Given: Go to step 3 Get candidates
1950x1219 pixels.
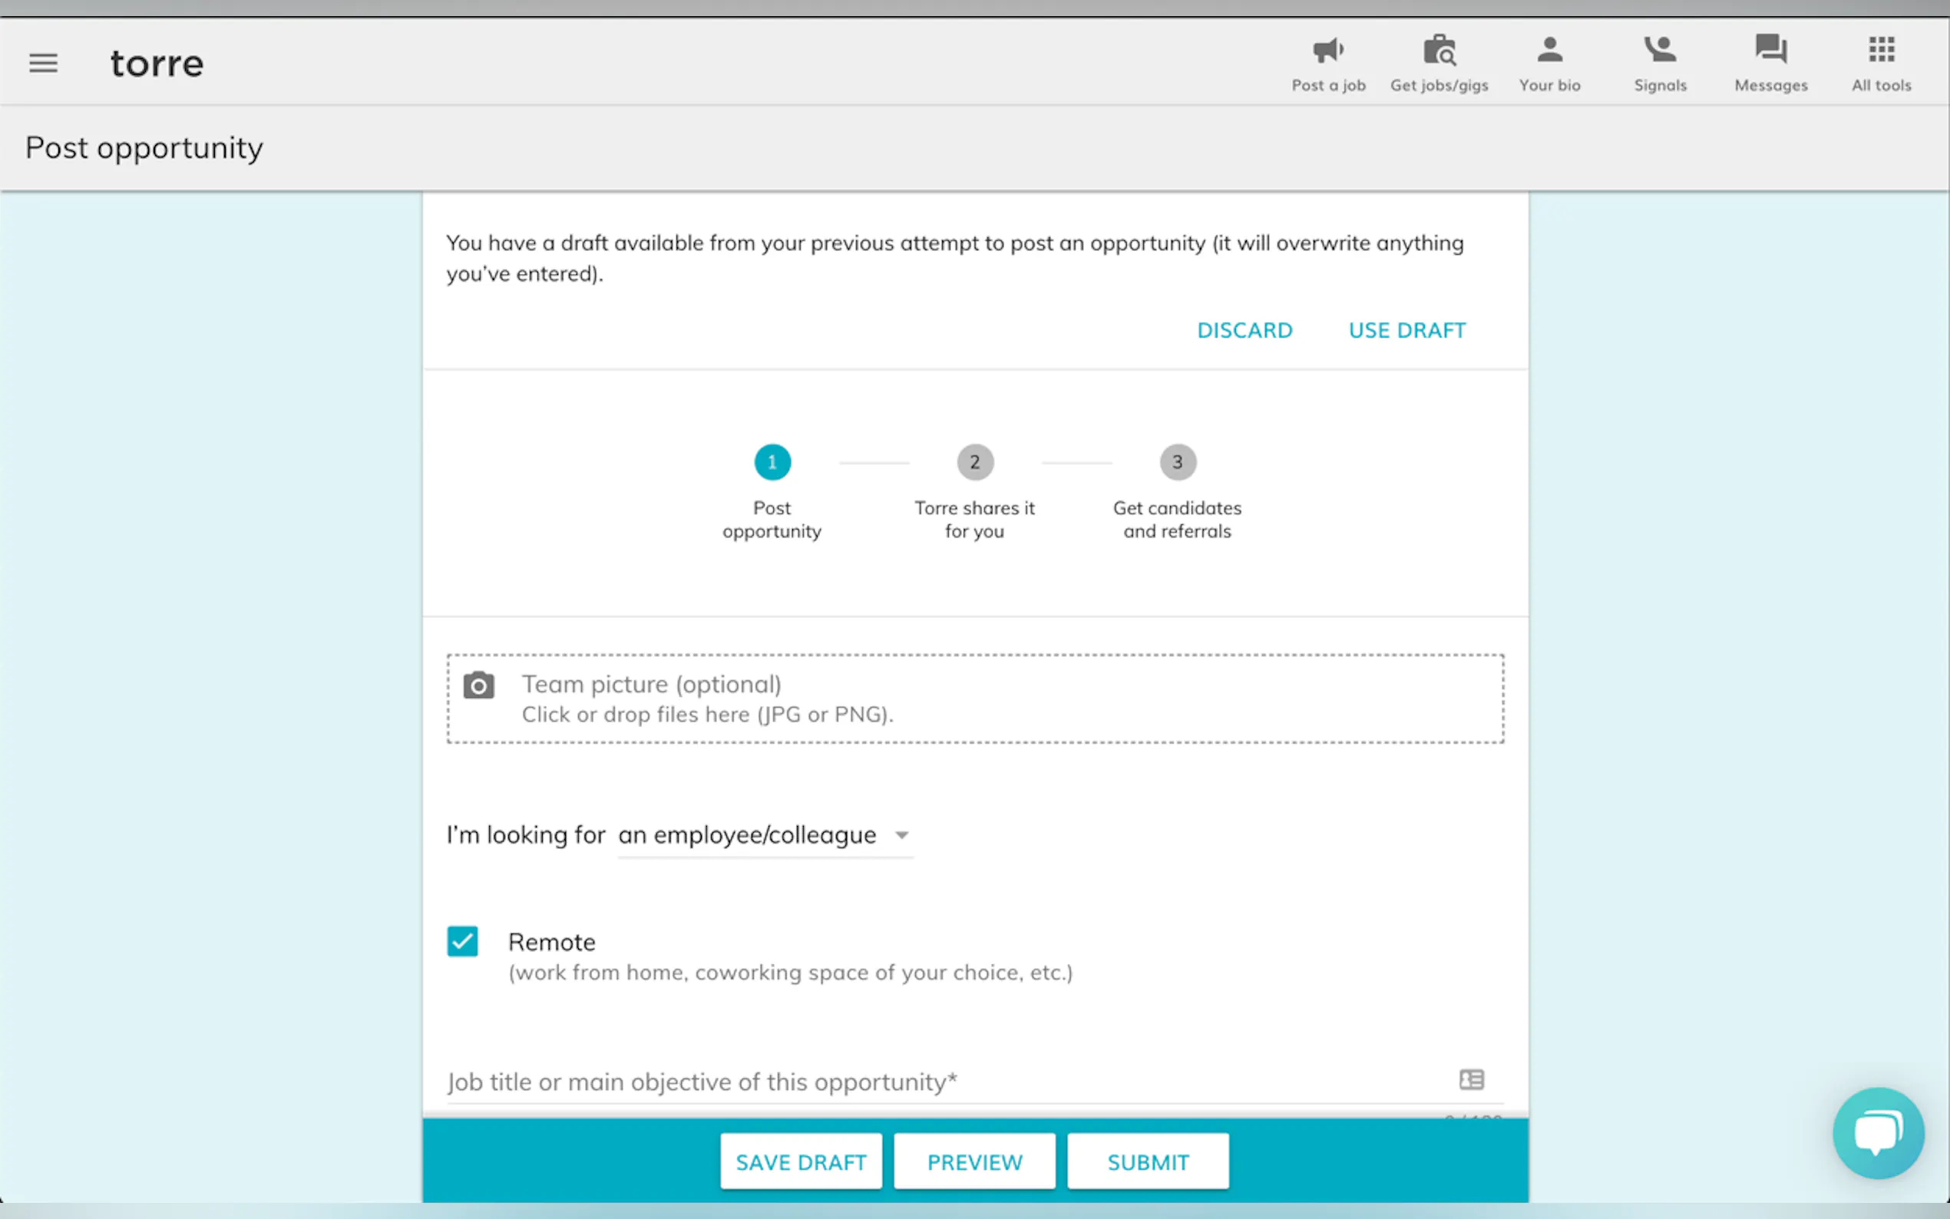Looking at the screenshot, I should [x=1177, y=463].
